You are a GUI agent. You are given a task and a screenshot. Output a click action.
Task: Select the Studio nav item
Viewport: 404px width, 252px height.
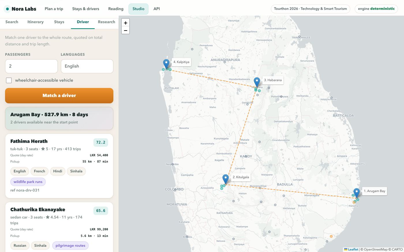tap(139, 9)
